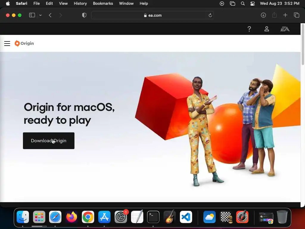This screenshot has height=229, width=305.
Task: Open Spotlight search
Action: [x=243, y=4]
